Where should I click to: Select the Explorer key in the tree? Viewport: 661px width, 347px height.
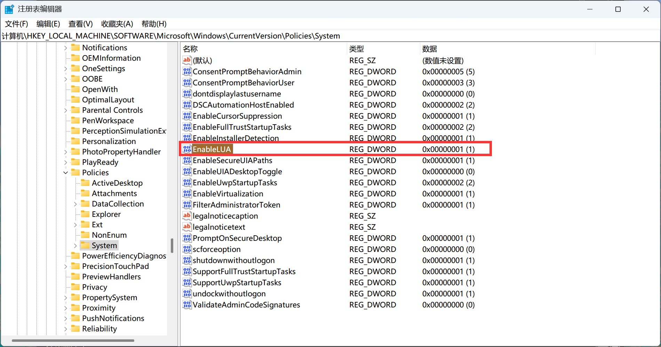(x=106, y=214)
